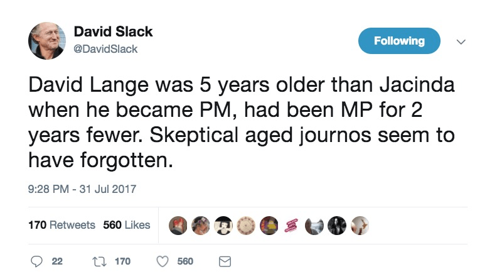Like the tweet with the heart icon

point(164,261)
